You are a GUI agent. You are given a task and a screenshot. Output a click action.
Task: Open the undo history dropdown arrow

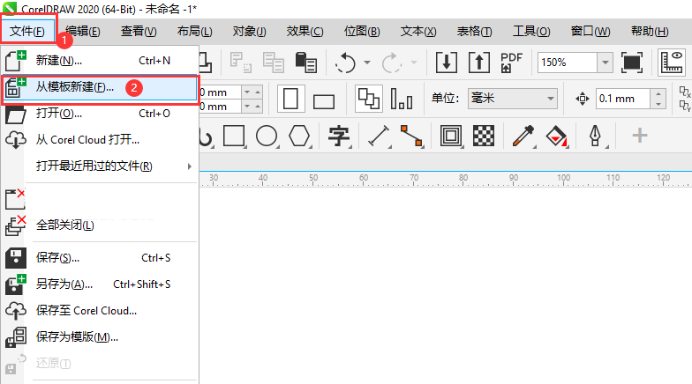[367, 63]
